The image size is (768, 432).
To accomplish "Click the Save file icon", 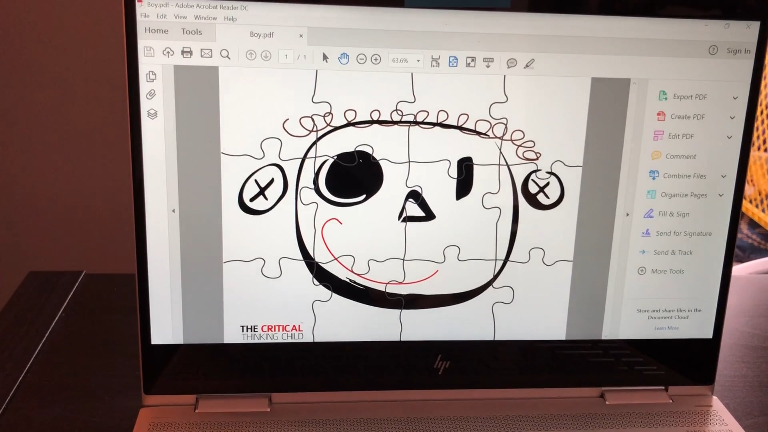I will [x=149, y=52].
